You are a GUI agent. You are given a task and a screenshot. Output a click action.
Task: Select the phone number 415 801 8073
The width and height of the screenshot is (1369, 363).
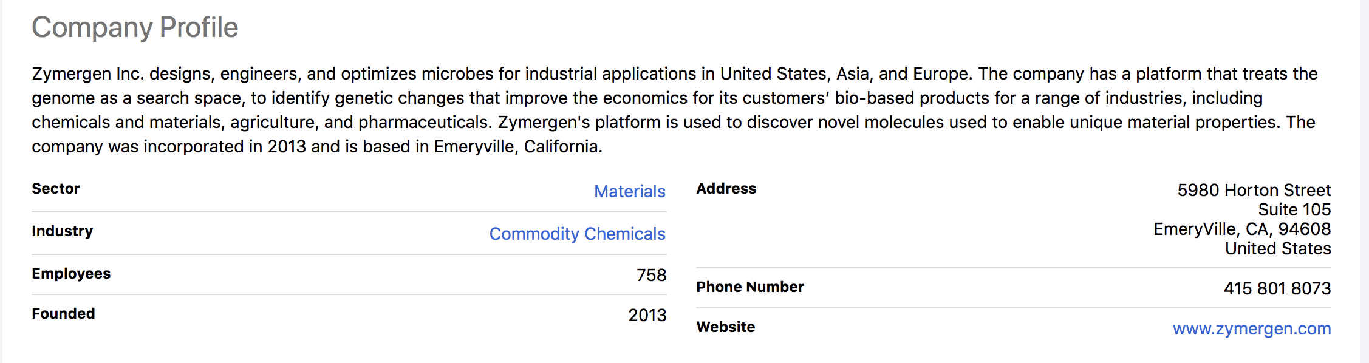pyautogui.click(x=1277, y=288)
